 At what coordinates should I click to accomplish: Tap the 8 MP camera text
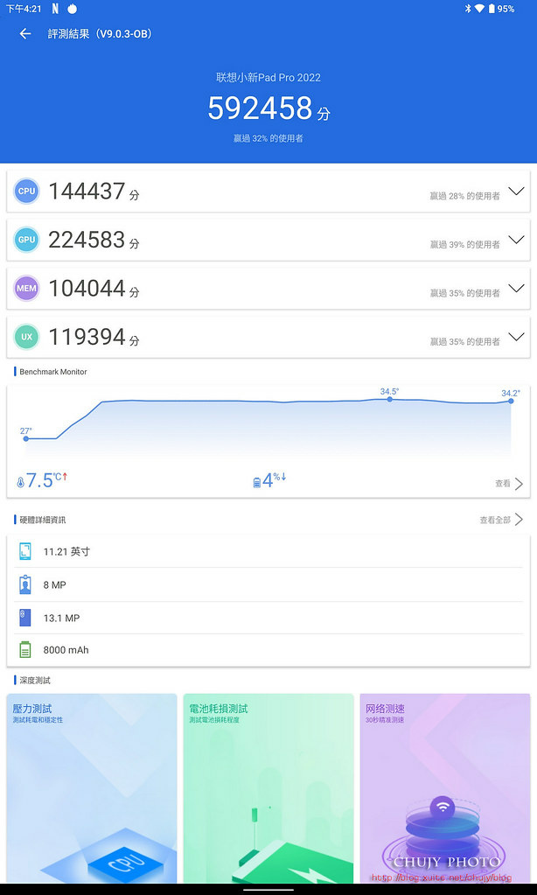click(x=55, y=585)
